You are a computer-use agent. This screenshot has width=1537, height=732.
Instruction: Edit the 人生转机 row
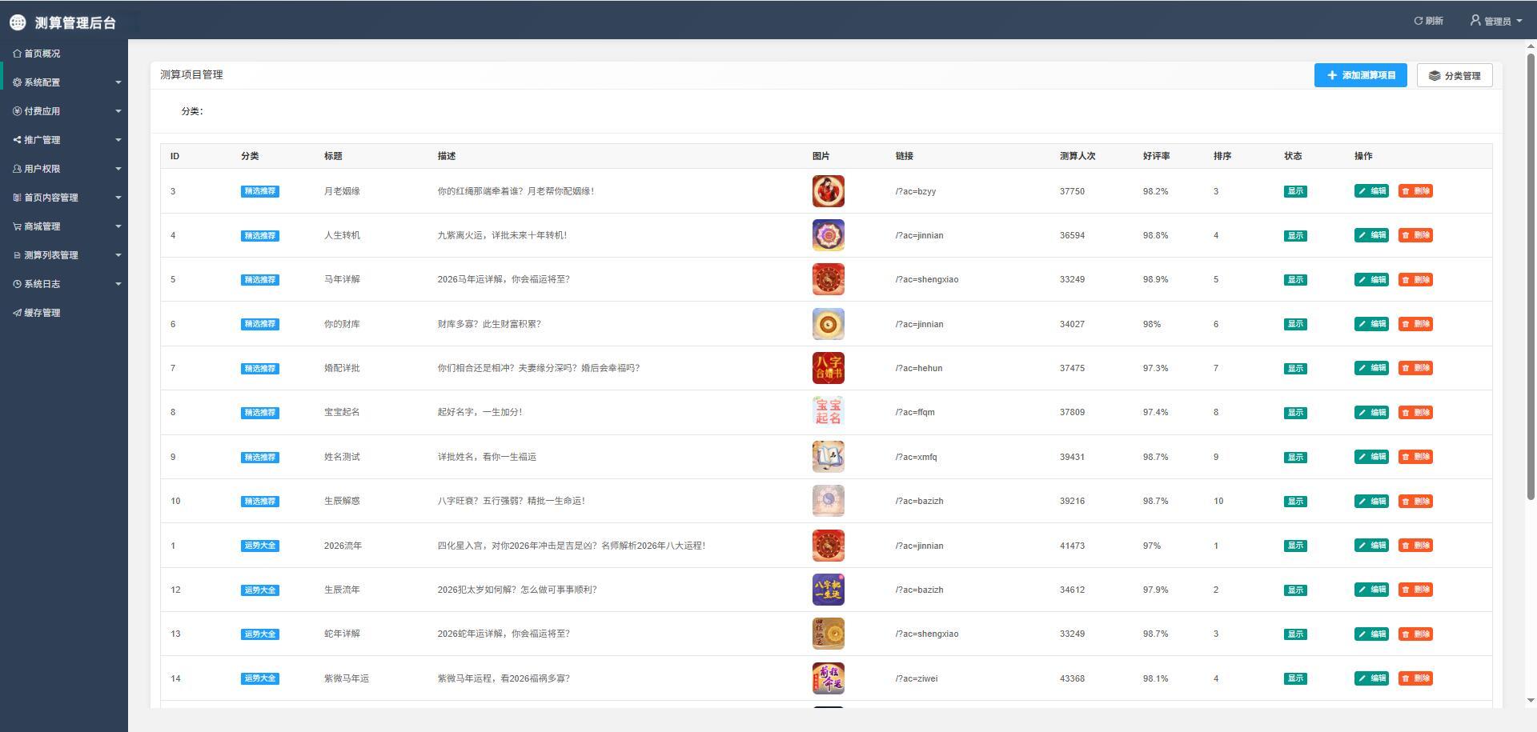click(1371, 235)
